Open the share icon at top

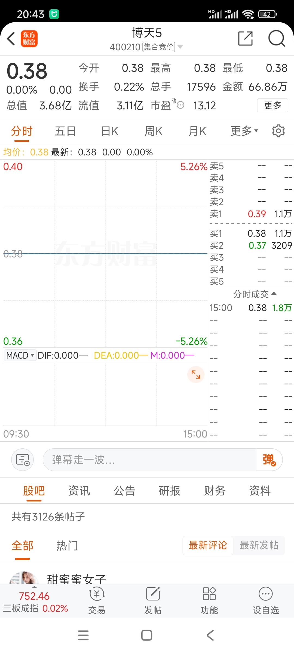tap(246, 38)
